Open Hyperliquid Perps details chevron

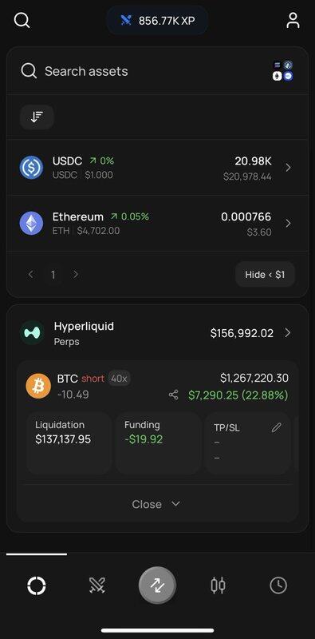point(288,333)
